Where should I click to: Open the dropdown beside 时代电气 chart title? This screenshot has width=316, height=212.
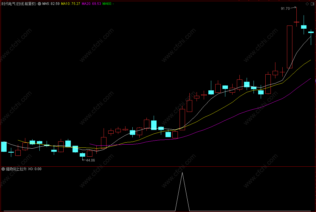click(39, 4)
